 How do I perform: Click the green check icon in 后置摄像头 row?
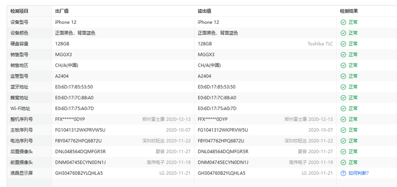click(x=343, y=152)
